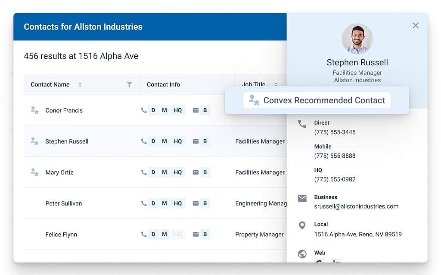Click phone icon in Felice Flynn row
The height and width of the screenshot is (275, 441).
click(144, 234)
